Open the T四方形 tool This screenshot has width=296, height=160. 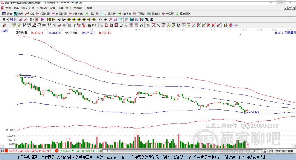point(92,14)
